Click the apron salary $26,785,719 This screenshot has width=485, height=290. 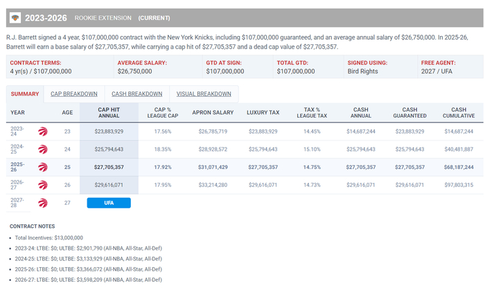(213, 132)
